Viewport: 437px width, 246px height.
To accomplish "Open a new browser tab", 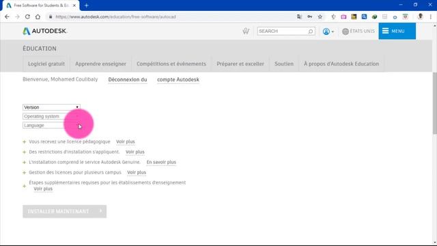I will [x=87, y=5].
